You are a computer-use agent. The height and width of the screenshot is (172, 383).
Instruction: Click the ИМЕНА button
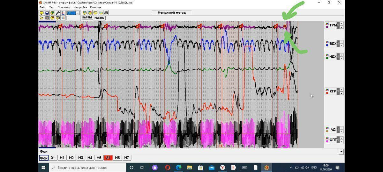(99, 18)
